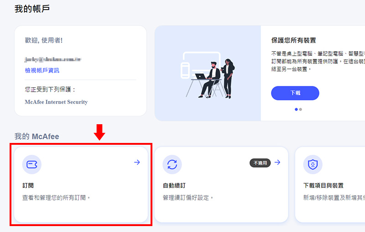Open the arrow on the 訂閱 card
Screen dimensions: 365x232
[137, 162]
